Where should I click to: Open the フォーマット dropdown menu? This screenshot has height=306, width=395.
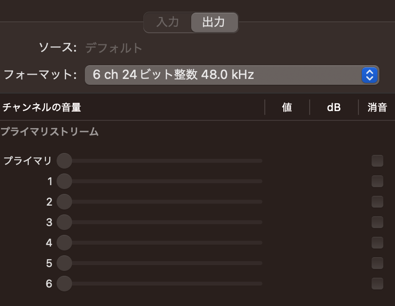click(x=232, y=75)
